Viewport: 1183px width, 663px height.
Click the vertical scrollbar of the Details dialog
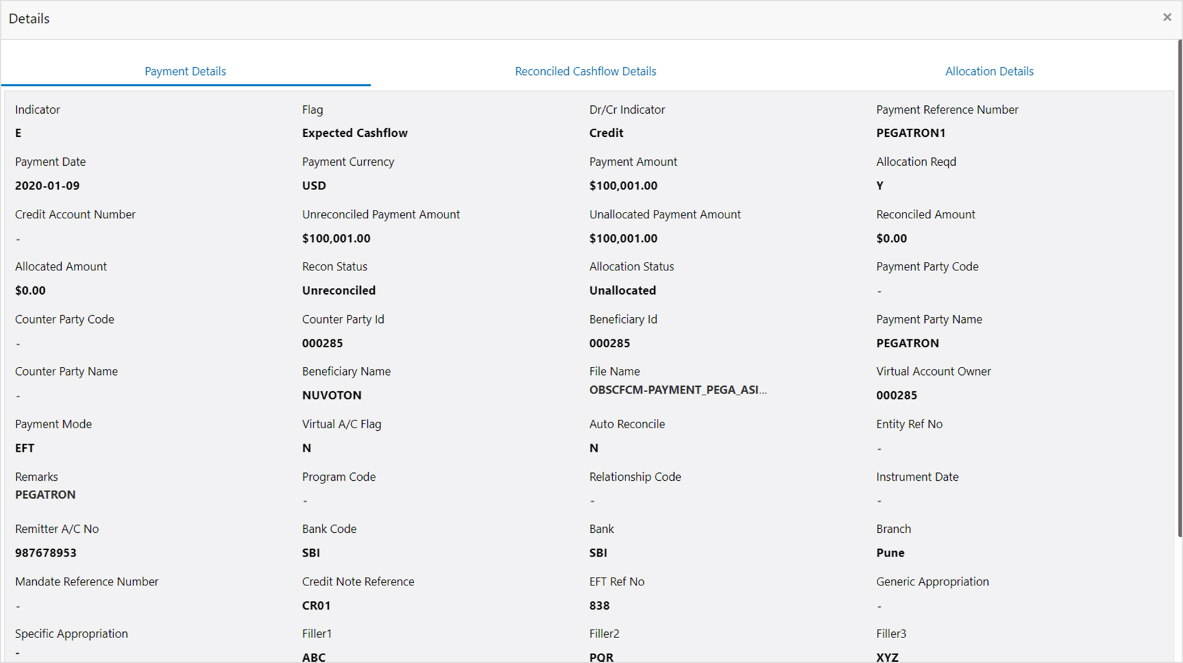click(1179, 288)
